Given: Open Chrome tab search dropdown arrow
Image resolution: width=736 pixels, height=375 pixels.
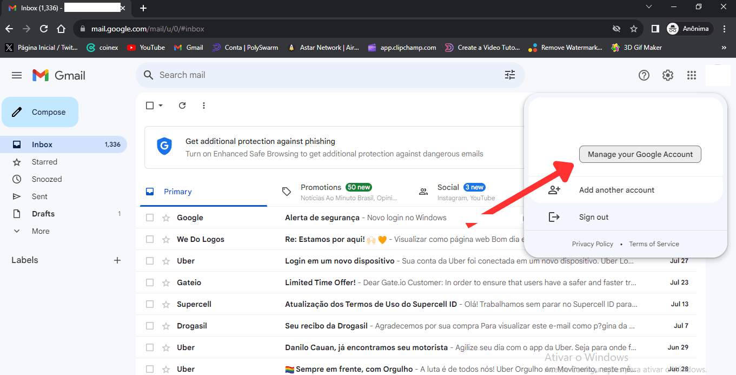Looking at the screenshot, I should [649, 6].
